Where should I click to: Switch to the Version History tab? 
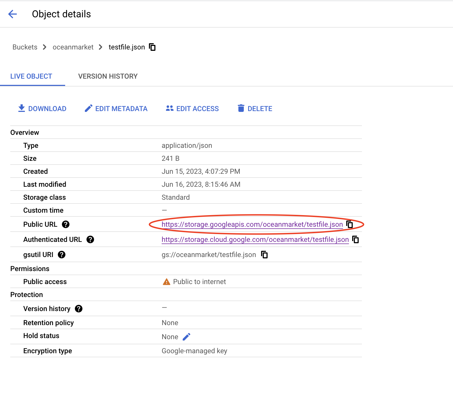(x=108, y=76)
